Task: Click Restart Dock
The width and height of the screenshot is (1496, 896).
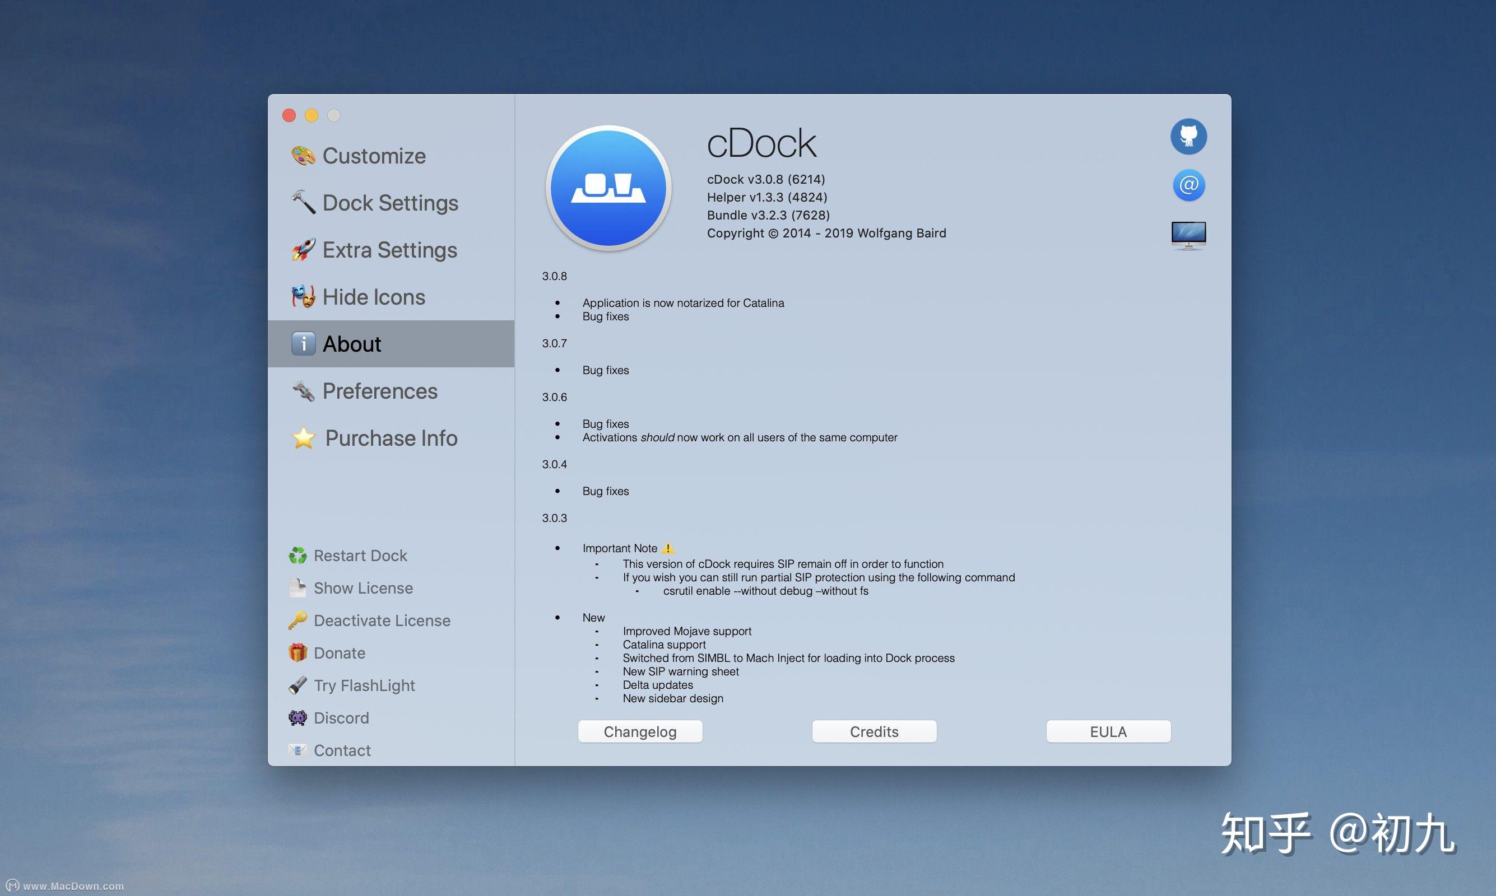Action: [361, 556]
